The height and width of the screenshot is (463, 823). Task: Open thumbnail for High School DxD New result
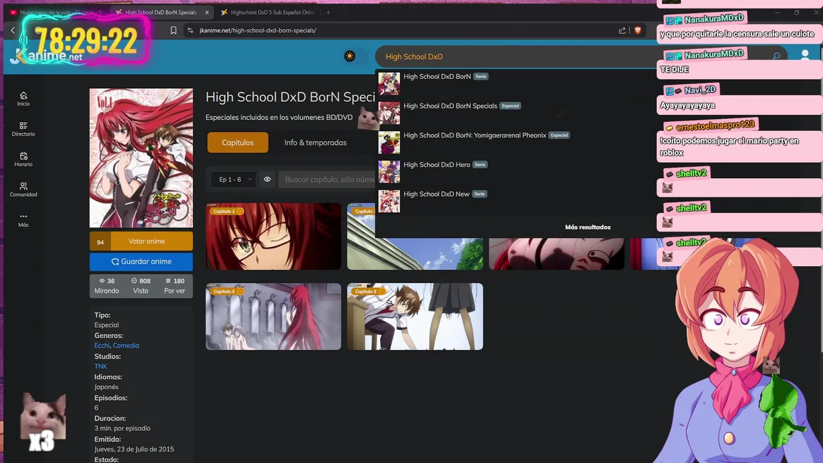[389, 201]
